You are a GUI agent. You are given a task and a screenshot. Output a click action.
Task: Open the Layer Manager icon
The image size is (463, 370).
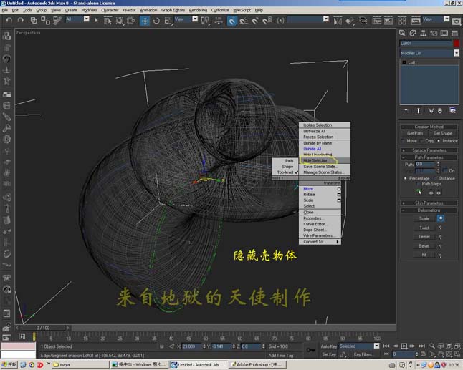coord(363,21)
